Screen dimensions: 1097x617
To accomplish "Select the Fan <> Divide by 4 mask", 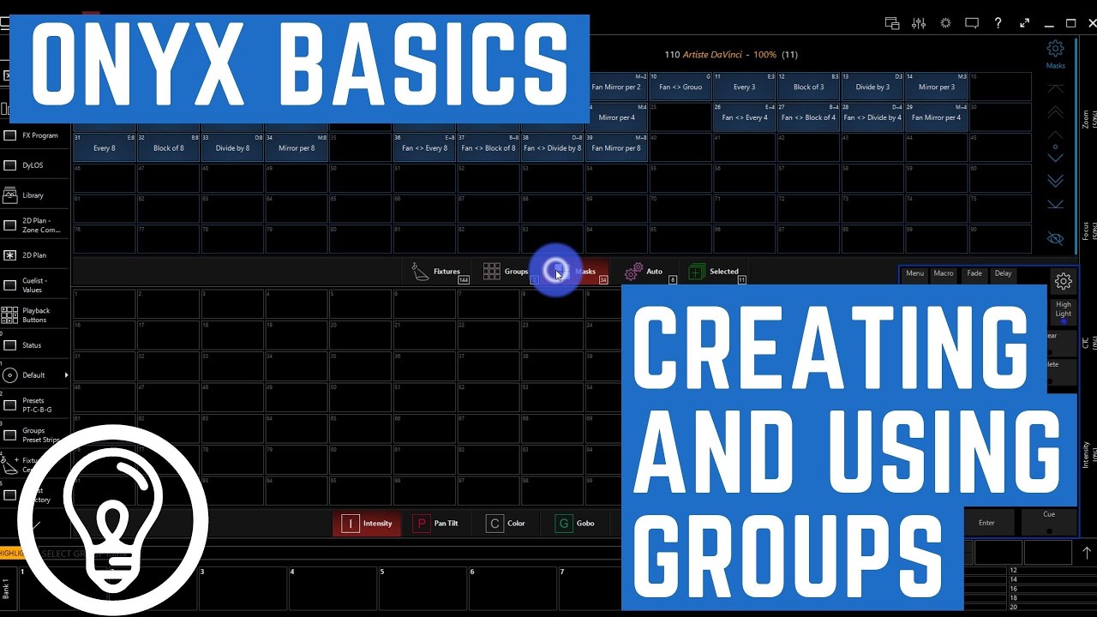I will pyautogui.click(x=872, y=117).
